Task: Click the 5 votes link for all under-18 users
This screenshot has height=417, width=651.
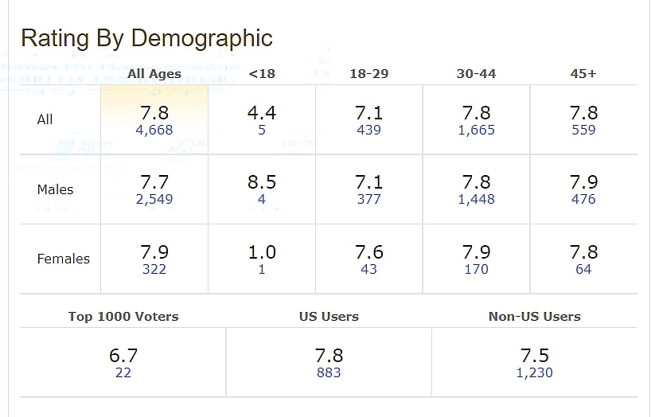Action: point(262,130)
